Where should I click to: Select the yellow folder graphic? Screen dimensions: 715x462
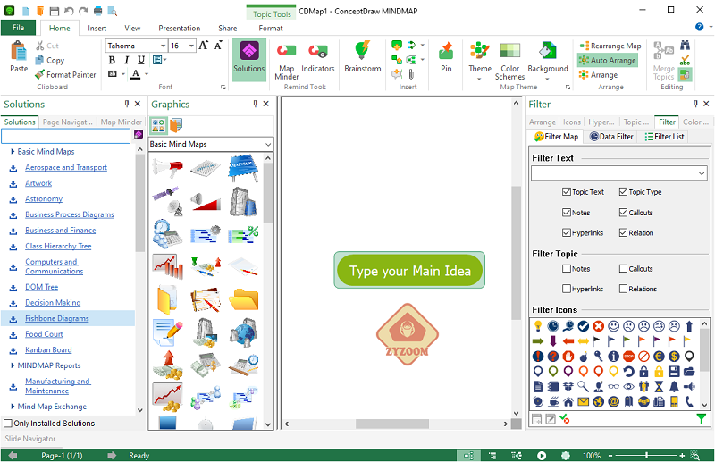(243, 300)
